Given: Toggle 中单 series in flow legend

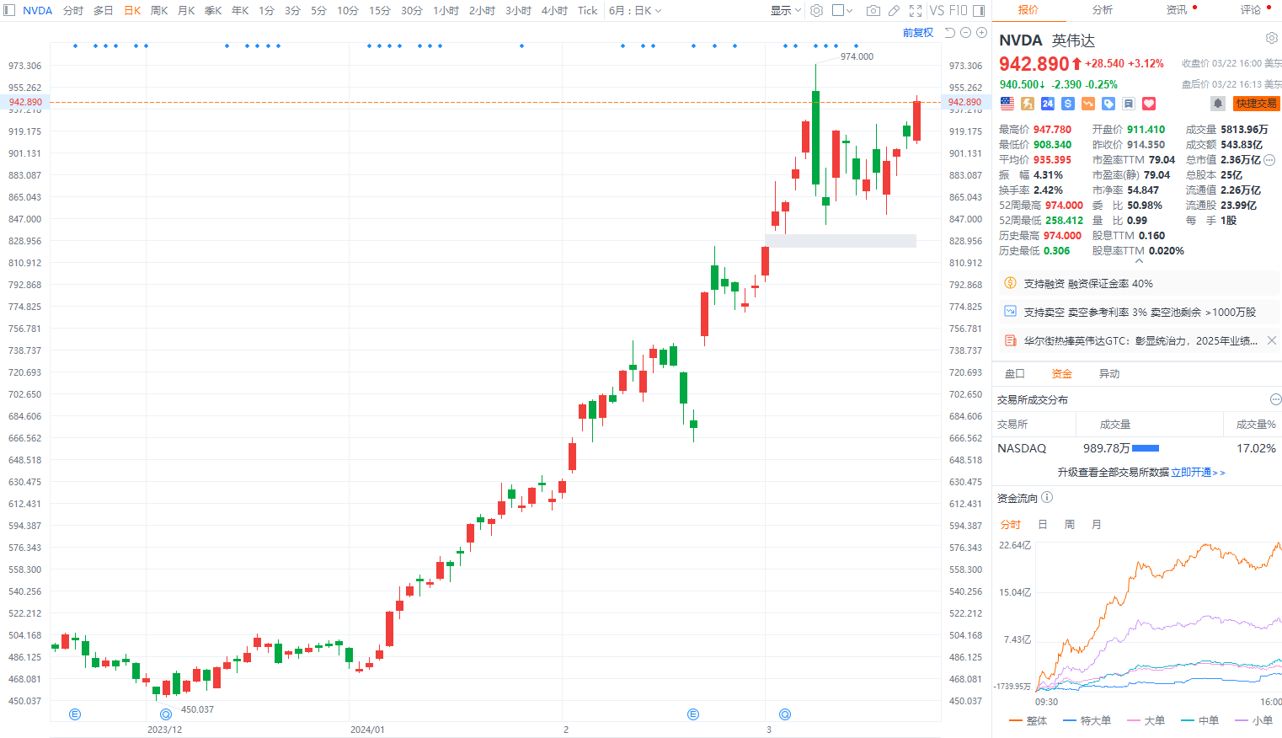Looking at the screenshot, I should pos(1200,720).
